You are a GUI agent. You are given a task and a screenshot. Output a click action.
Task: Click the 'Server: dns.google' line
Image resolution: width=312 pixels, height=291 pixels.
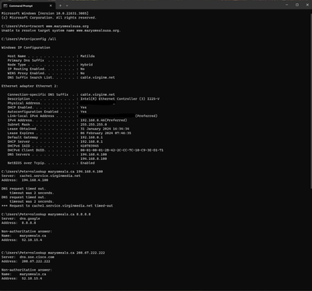tap(21, 218)
